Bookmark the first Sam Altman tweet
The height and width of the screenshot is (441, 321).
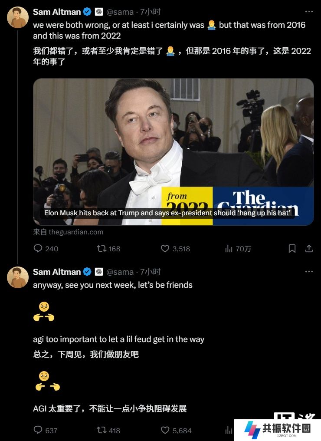292,249
